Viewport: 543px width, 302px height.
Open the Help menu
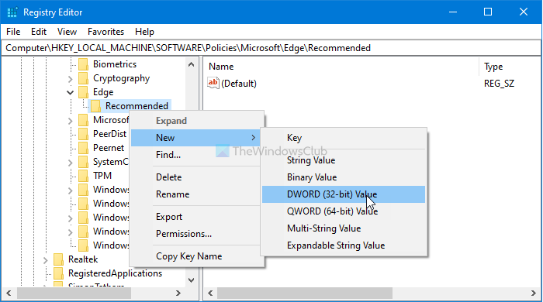144,32
